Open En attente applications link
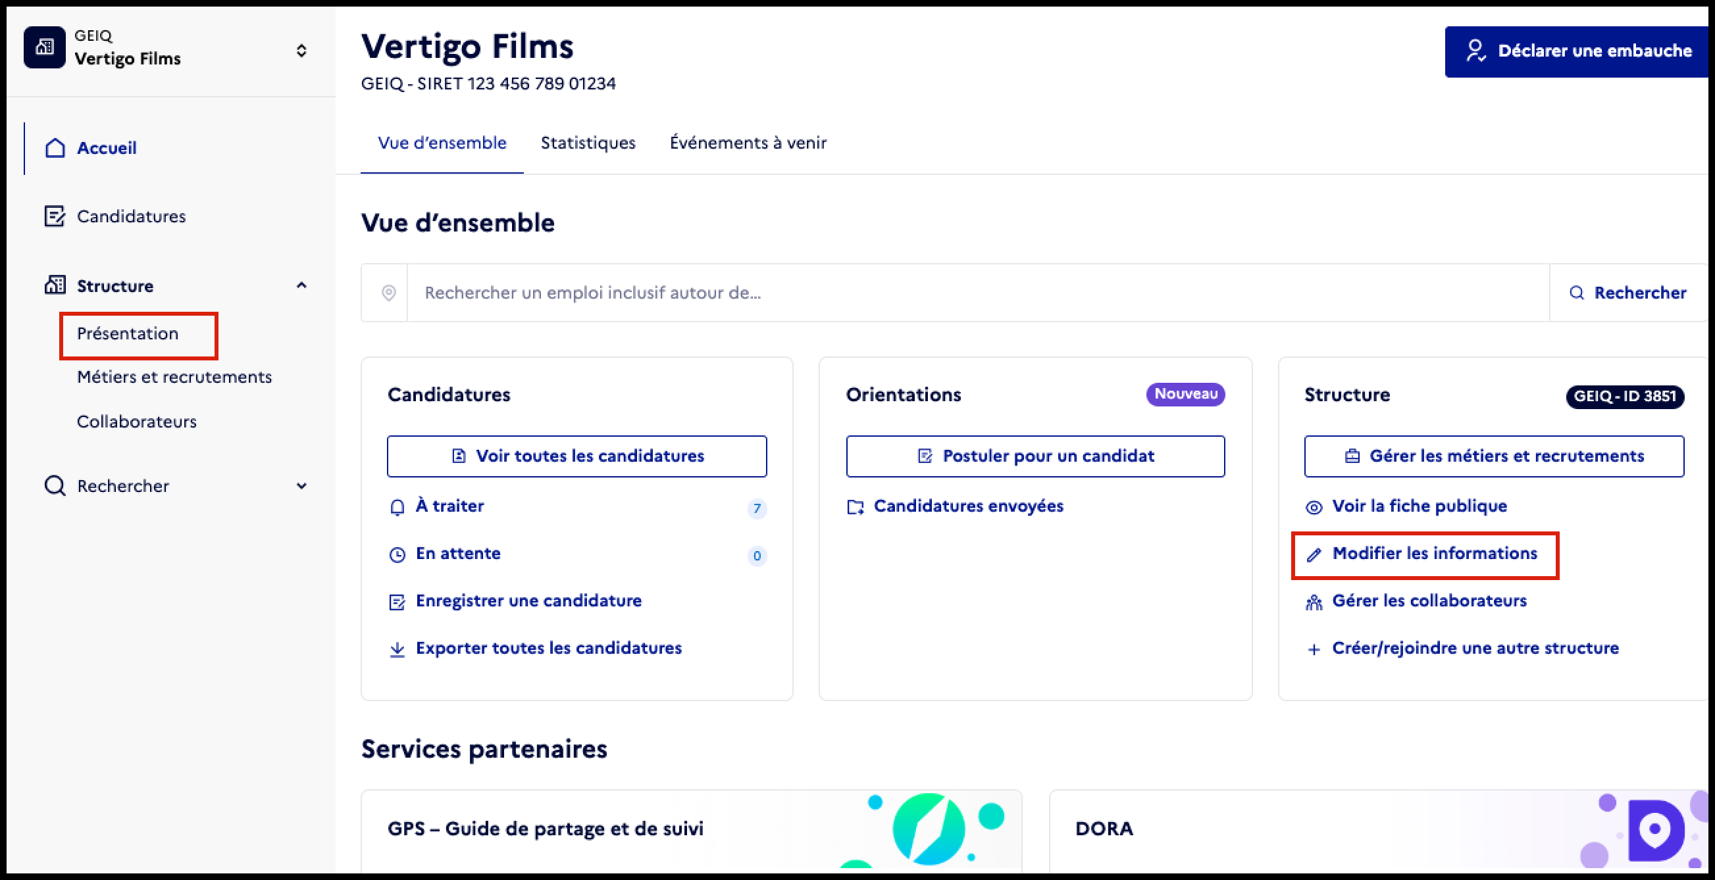1715x880 pixels. [x=458, y=553]
